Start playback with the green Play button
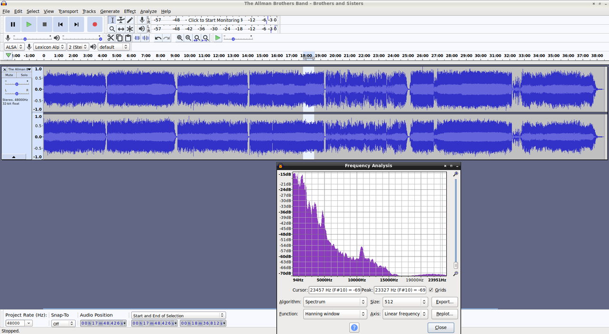This screenshot has height=334, width=609. pyautogui.click(x=29, y=24)
